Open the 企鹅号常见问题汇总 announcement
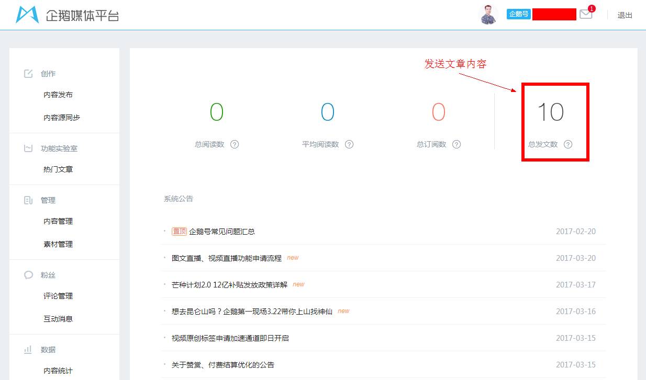646x380 pixels. point(222,232)
